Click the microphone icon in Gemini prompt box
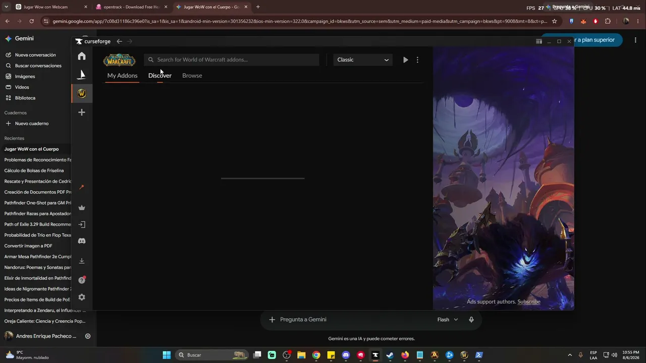Image resolution: width=646 pixels, height=363 pixels. pyautogui.click(x=471, y=320)
